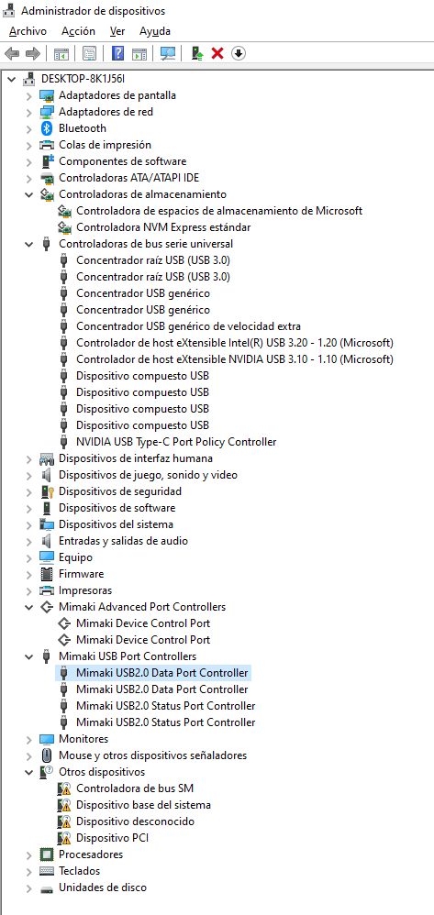The height and width of the screenshot is (915, 434).
Task: Collapse the Controladoras de bus serie universal node
Action: [28, 244]
